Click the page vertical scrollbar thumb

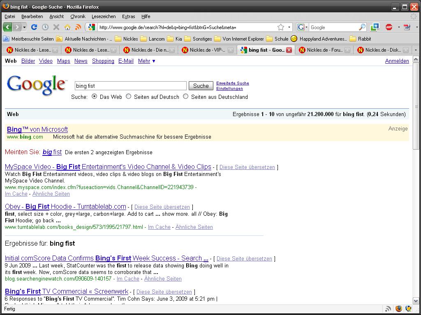[x=416, y=107]
